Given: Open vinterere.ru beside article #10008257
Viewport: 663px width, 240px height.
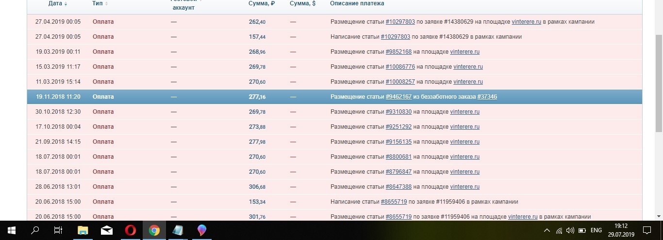Looking at the screenshot, I should tap(468, 82).
